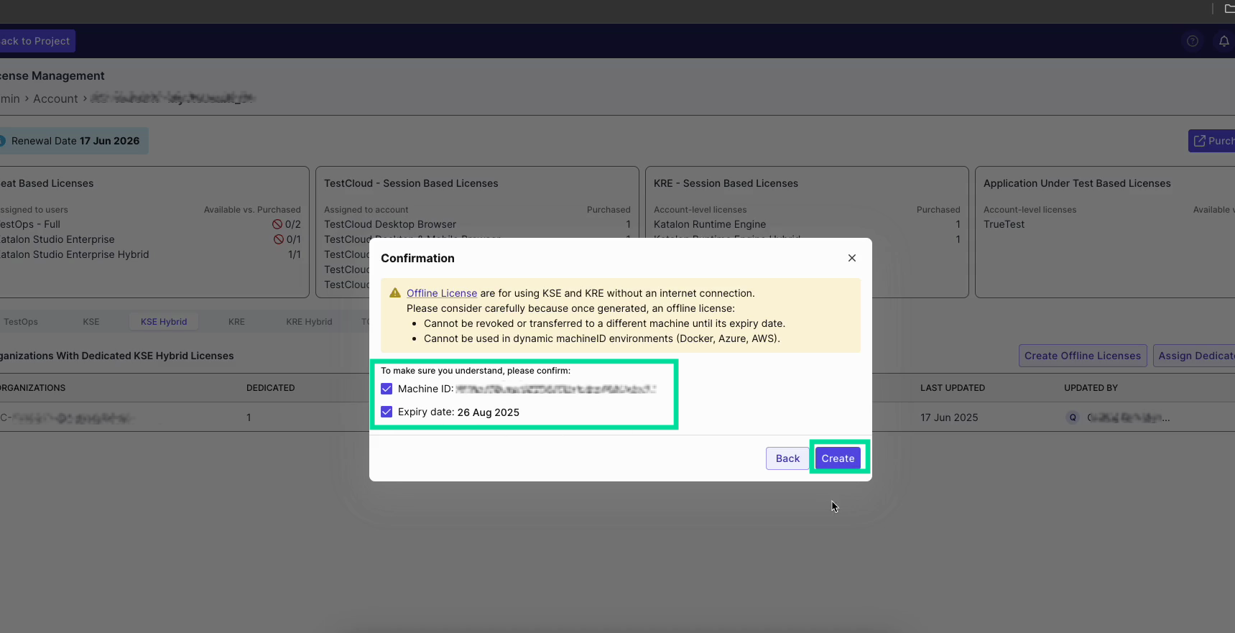Click the TrueTest license entry
Viewport: 1235px width, 633px height.
pyautogui.click(x=1004, y=224)
